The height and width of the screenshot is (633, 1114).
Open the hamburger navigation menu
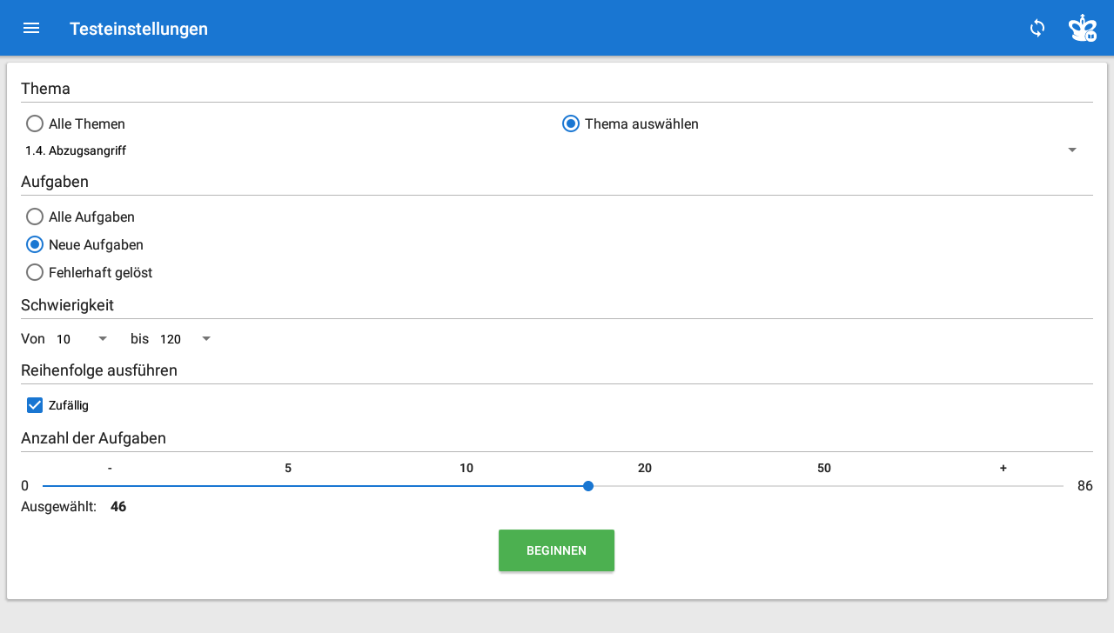(x=31, y=28)
